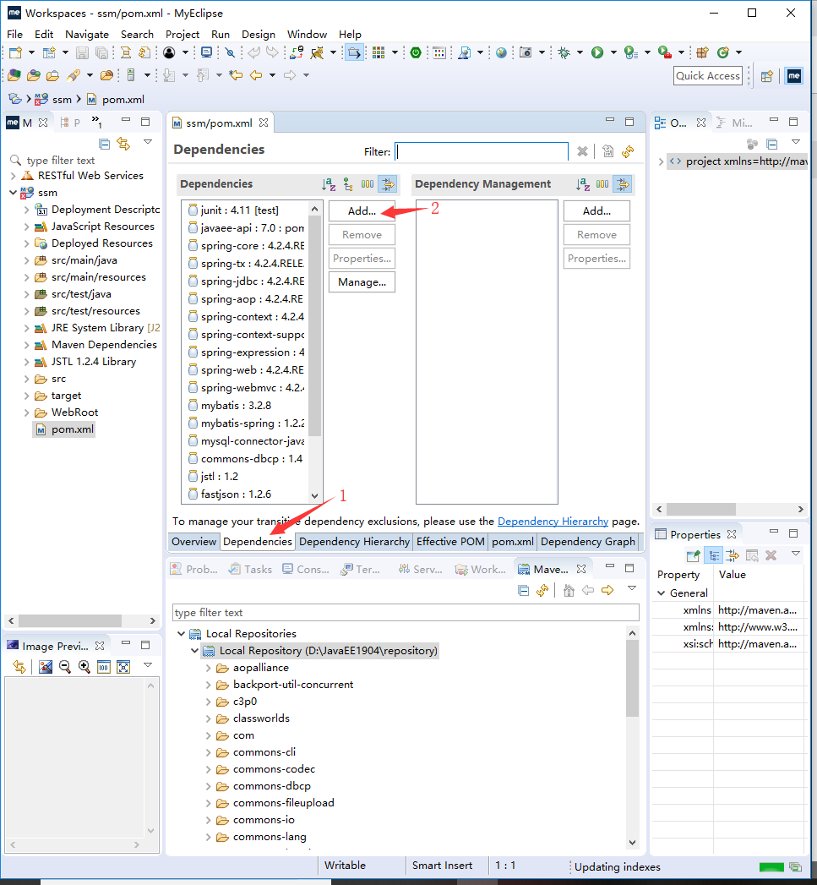Follow the Dependency Hierarchy link

click(553, 522)
